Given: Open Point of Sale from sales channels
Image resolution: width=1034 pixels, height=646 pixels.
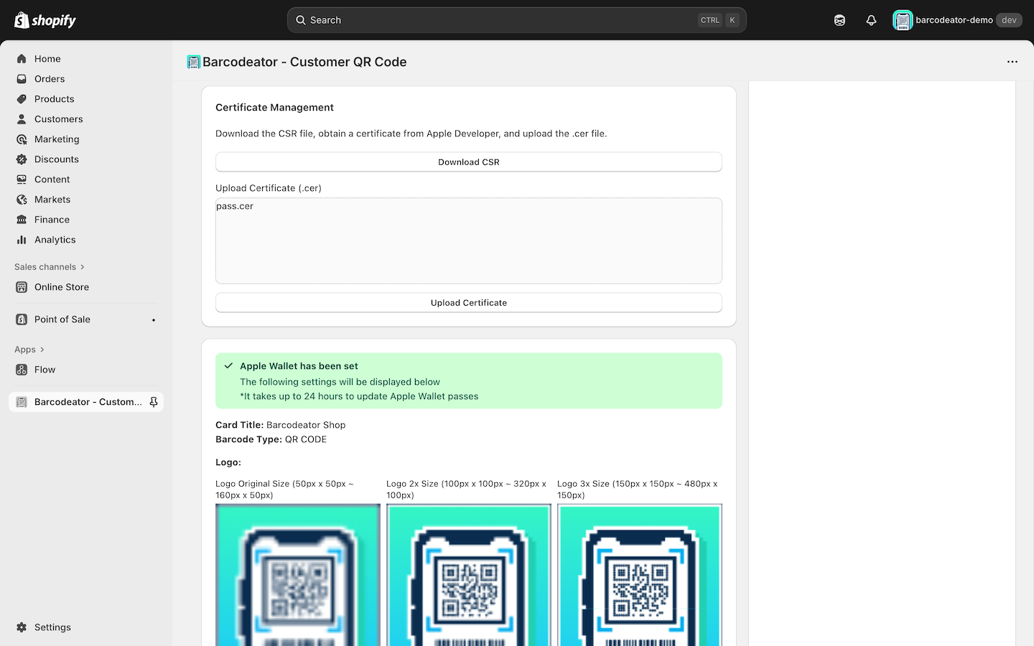Looking at the screenshot, I should pos(62,319).
